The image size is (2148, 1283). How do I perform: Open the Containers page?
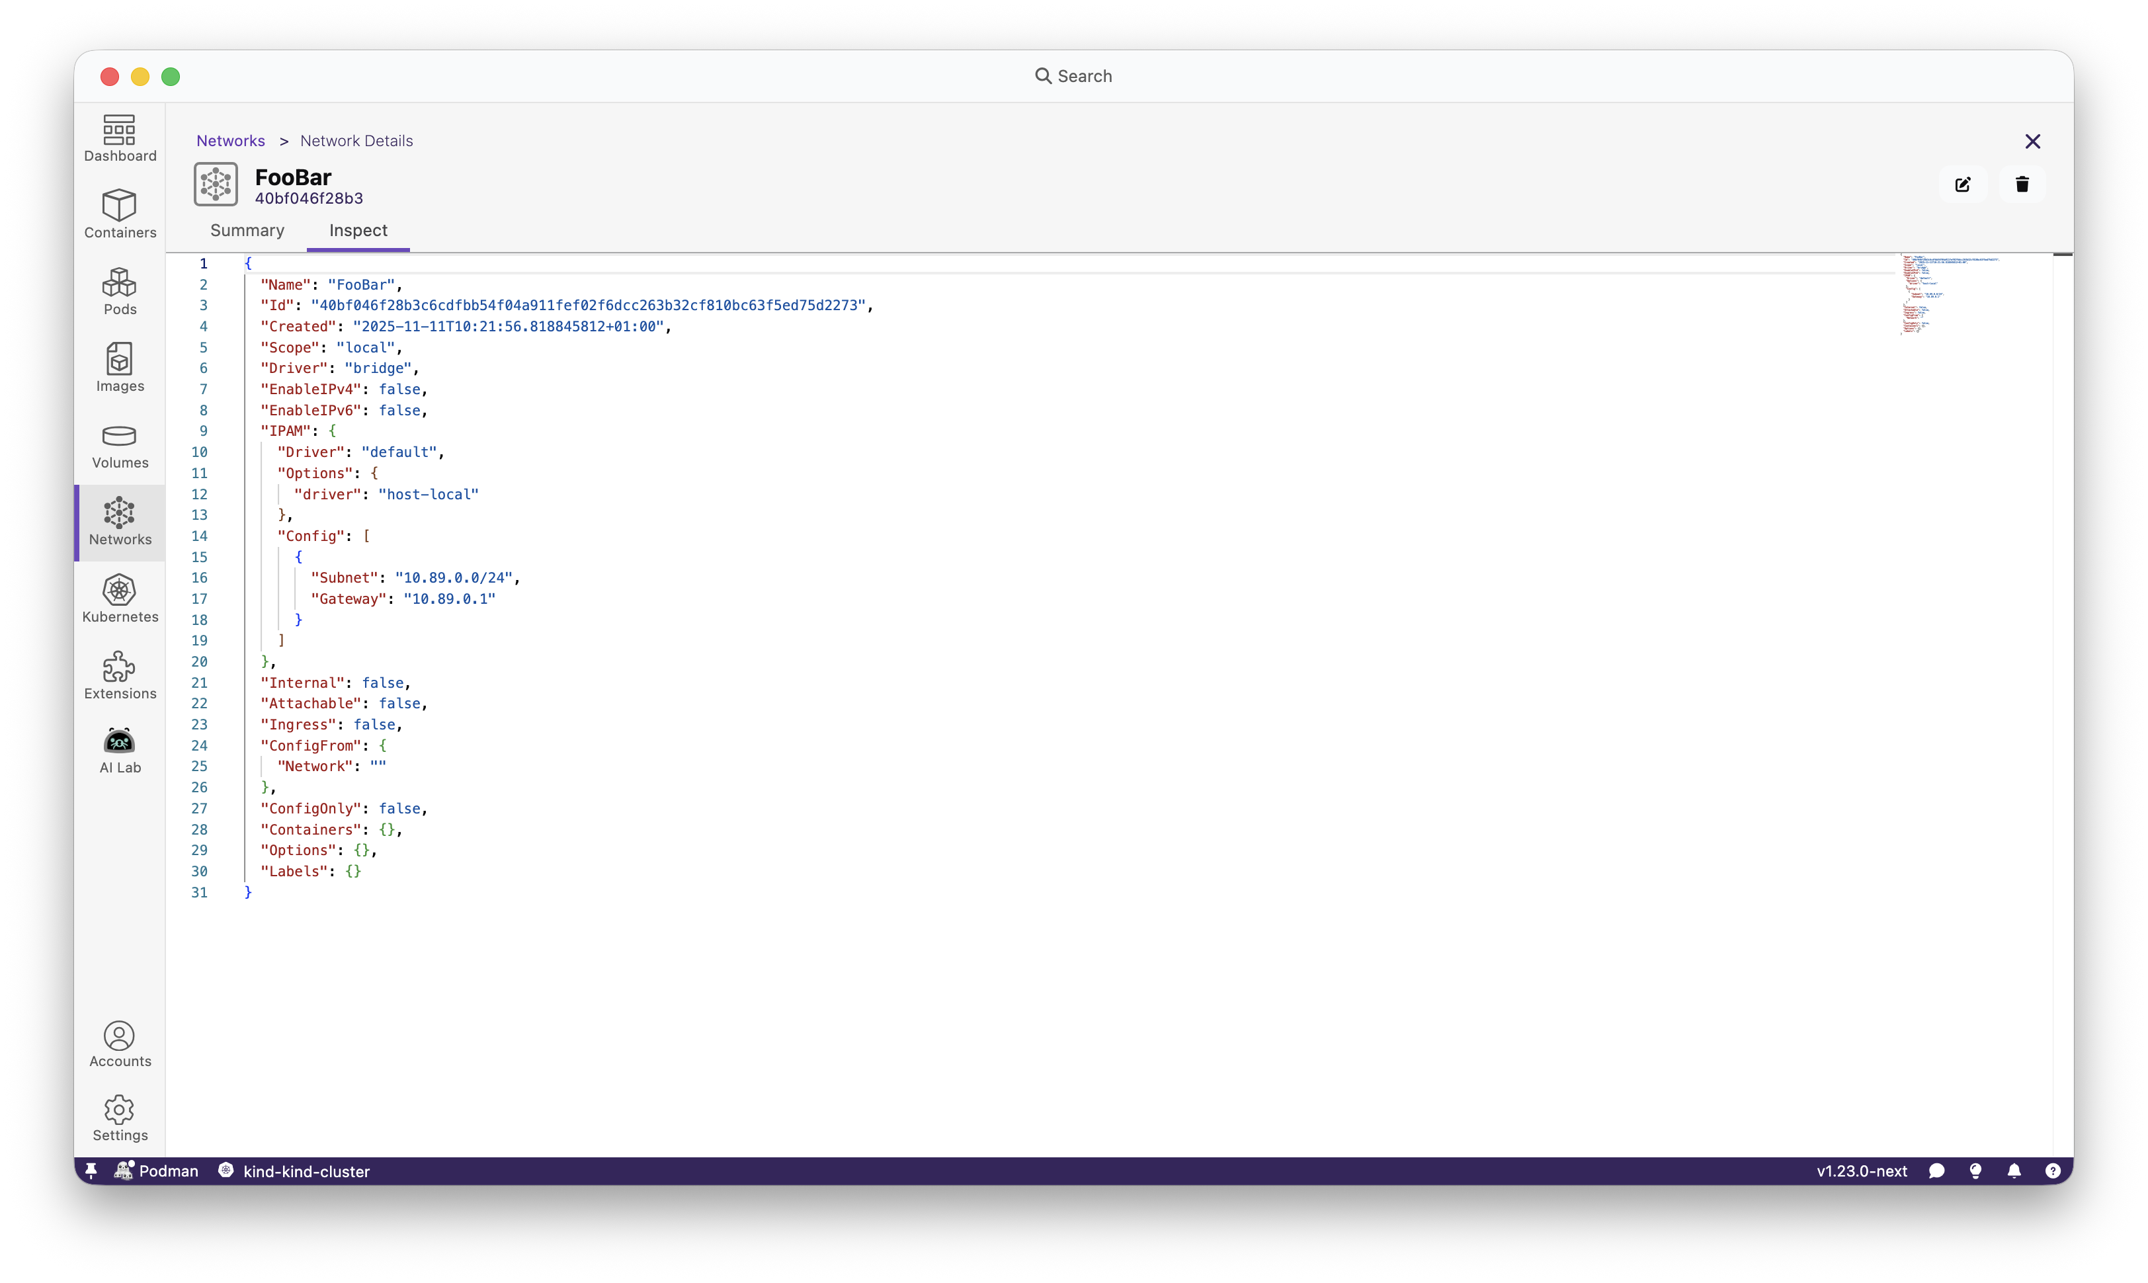click(x=119, y=214)
